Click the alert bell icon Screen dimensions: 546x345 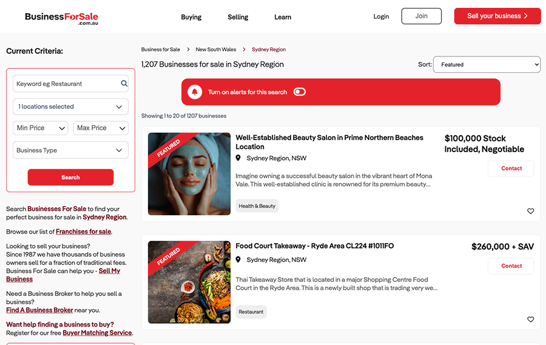coord(195,92)
